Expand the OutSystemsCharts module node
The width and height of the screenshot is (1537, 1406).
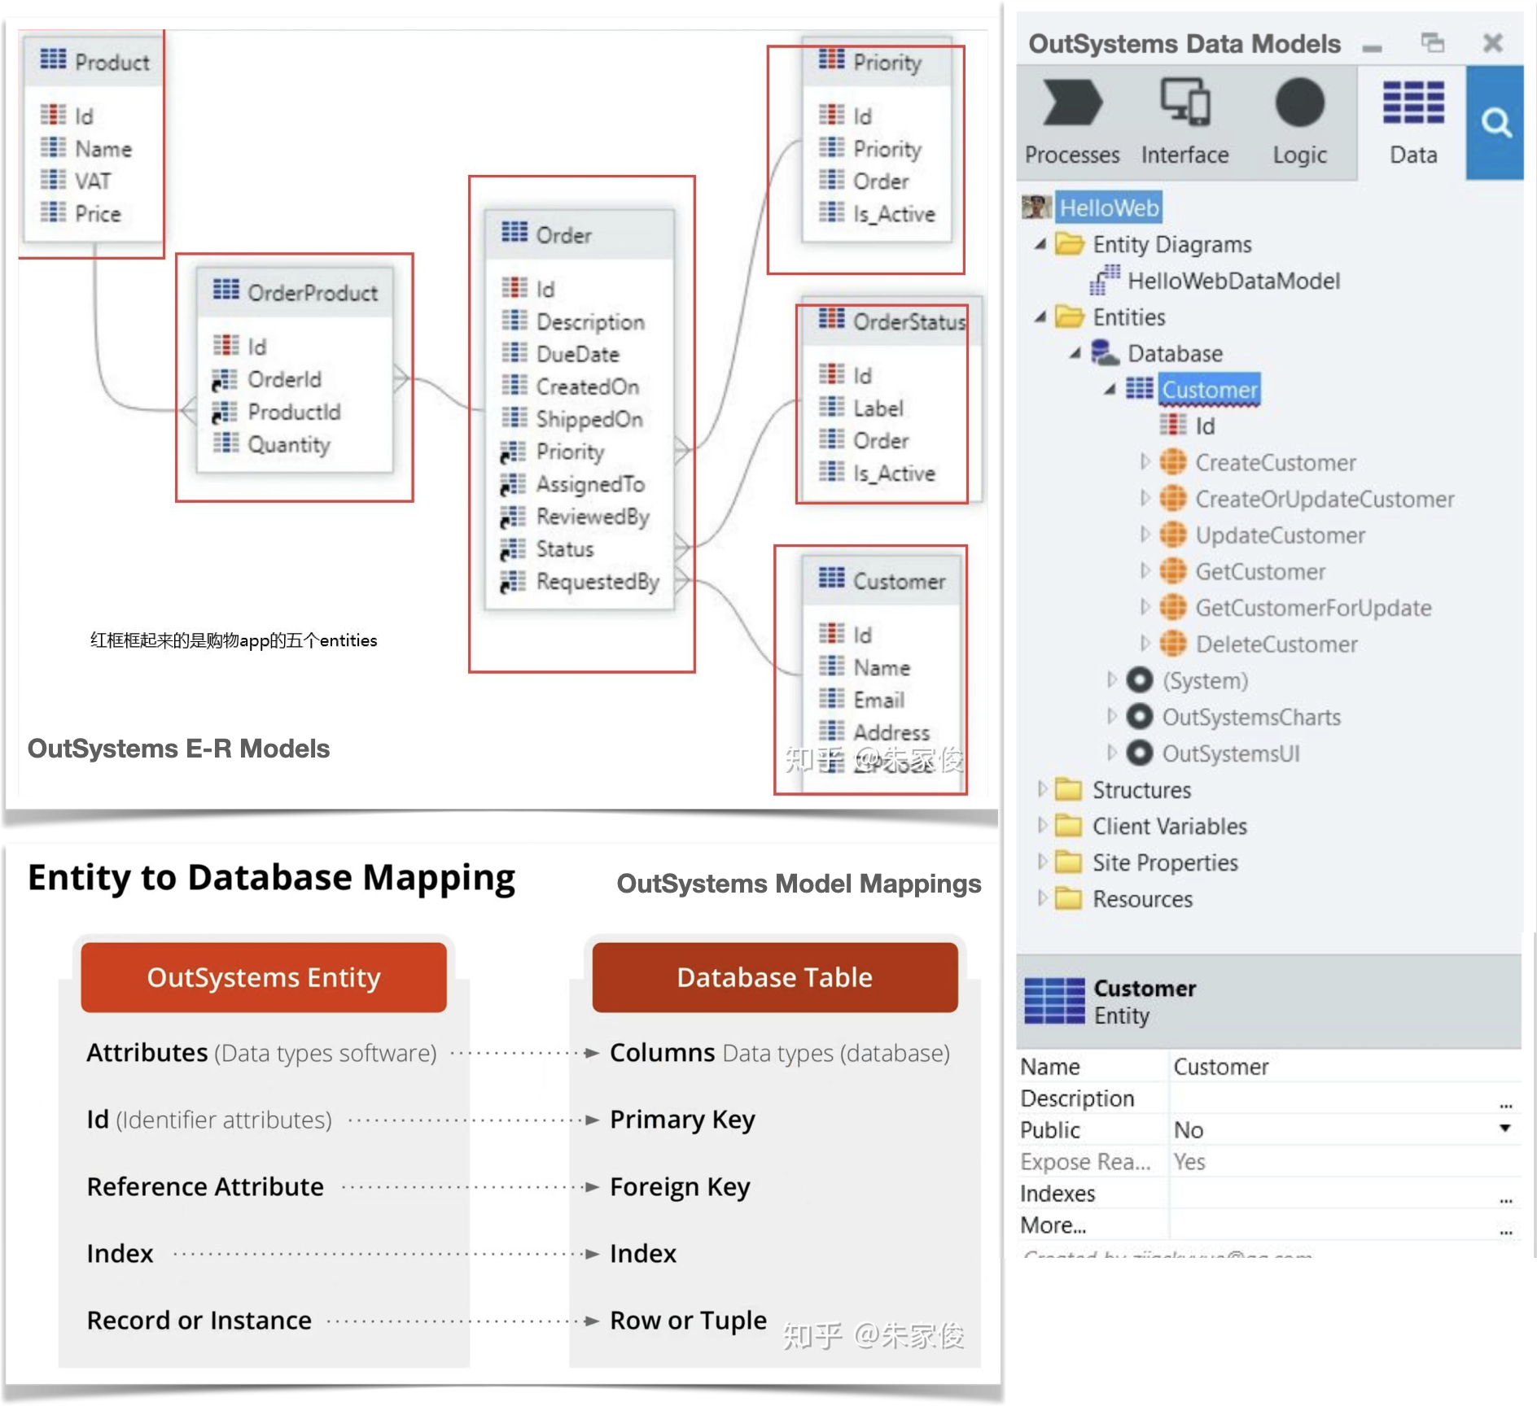tap(1112, 717)
